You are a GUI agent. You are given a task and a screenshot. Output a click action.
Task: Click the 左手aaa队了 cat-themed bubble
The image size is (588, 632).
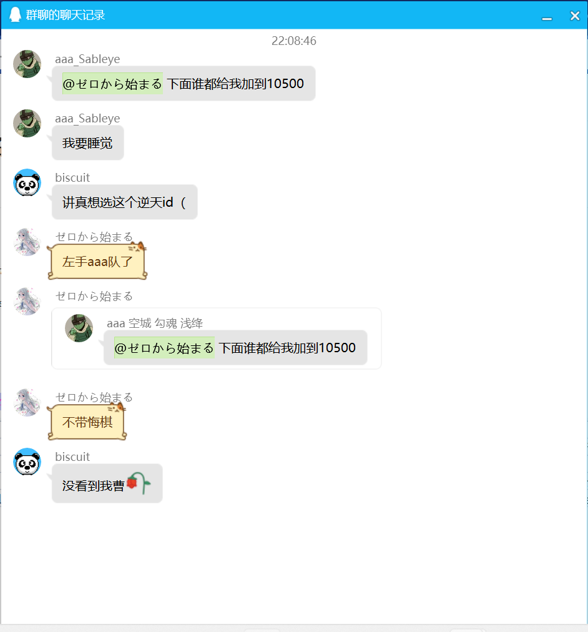pyautogui.click(x=97, y=261)
